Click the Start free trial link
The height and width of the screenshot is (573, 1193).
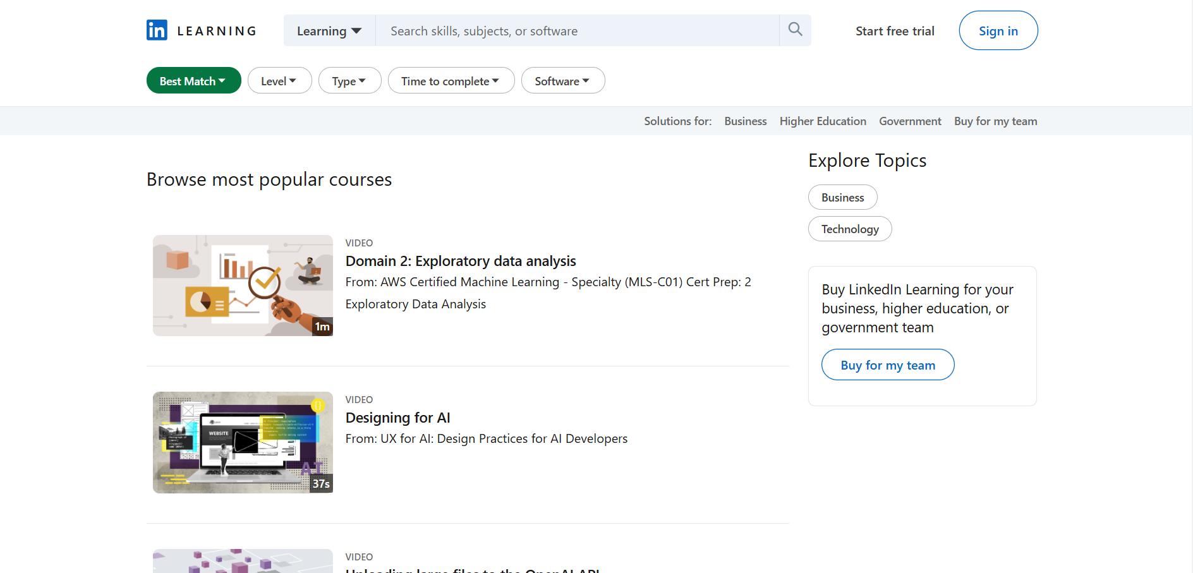point(894,31)
